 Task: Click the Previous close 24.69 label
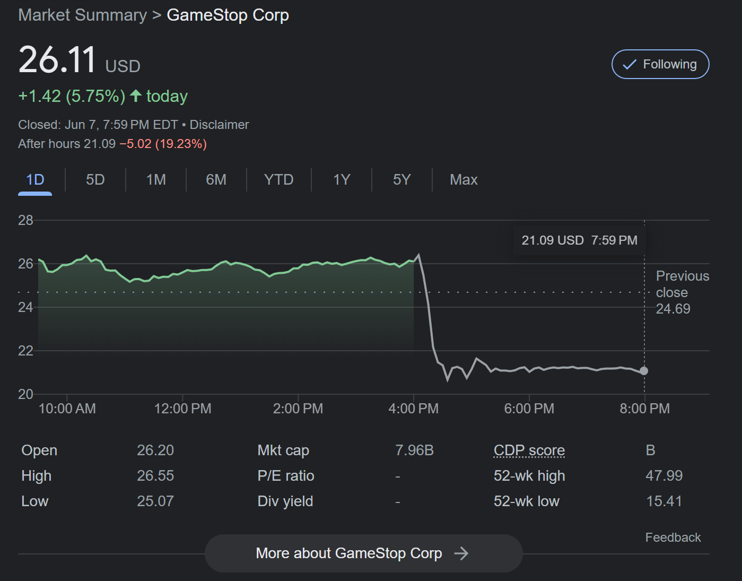[x=682, y=292]
